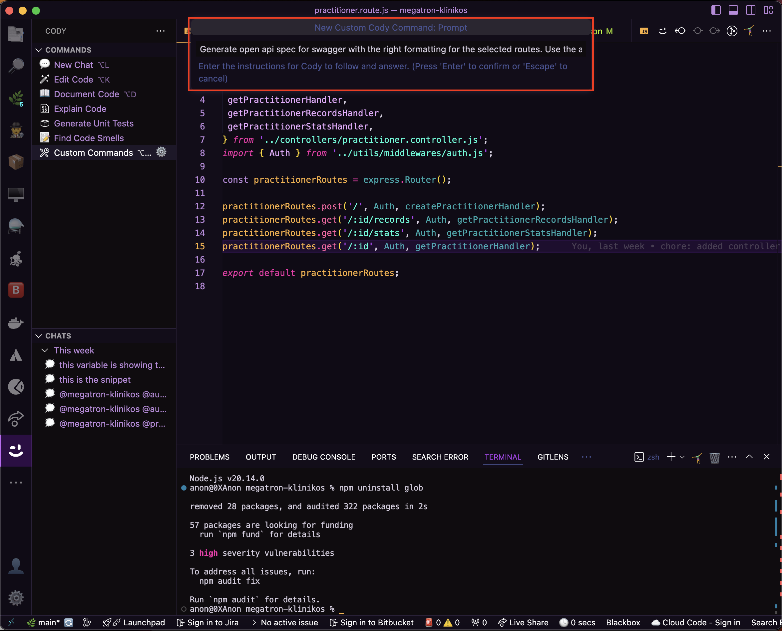Switch to the PORTS tab
782x631 pixels.
383,457
